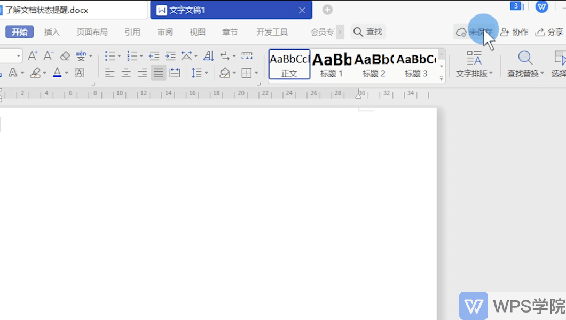Click 分享 share button
Screen dimensions: 566x320
(x=549, y=32)
